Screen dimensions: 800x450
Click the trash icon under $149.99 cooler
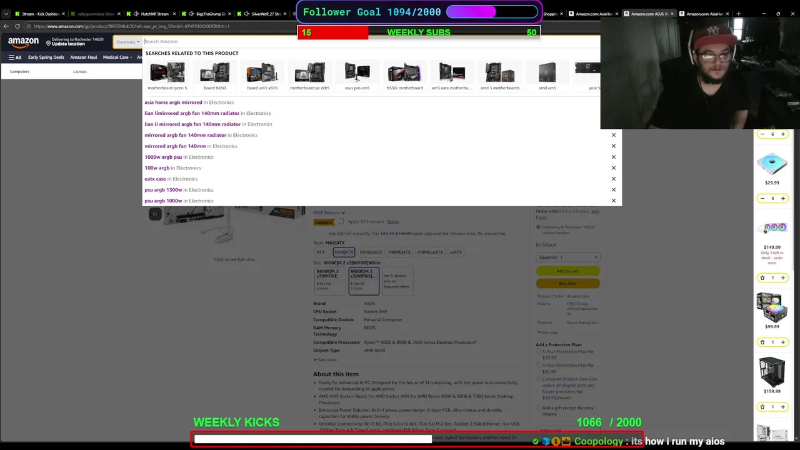coord(762,277)
